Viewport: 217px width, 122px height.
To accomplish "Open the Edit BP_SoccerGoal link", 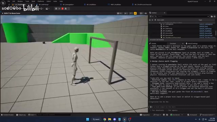I will 206,35.
